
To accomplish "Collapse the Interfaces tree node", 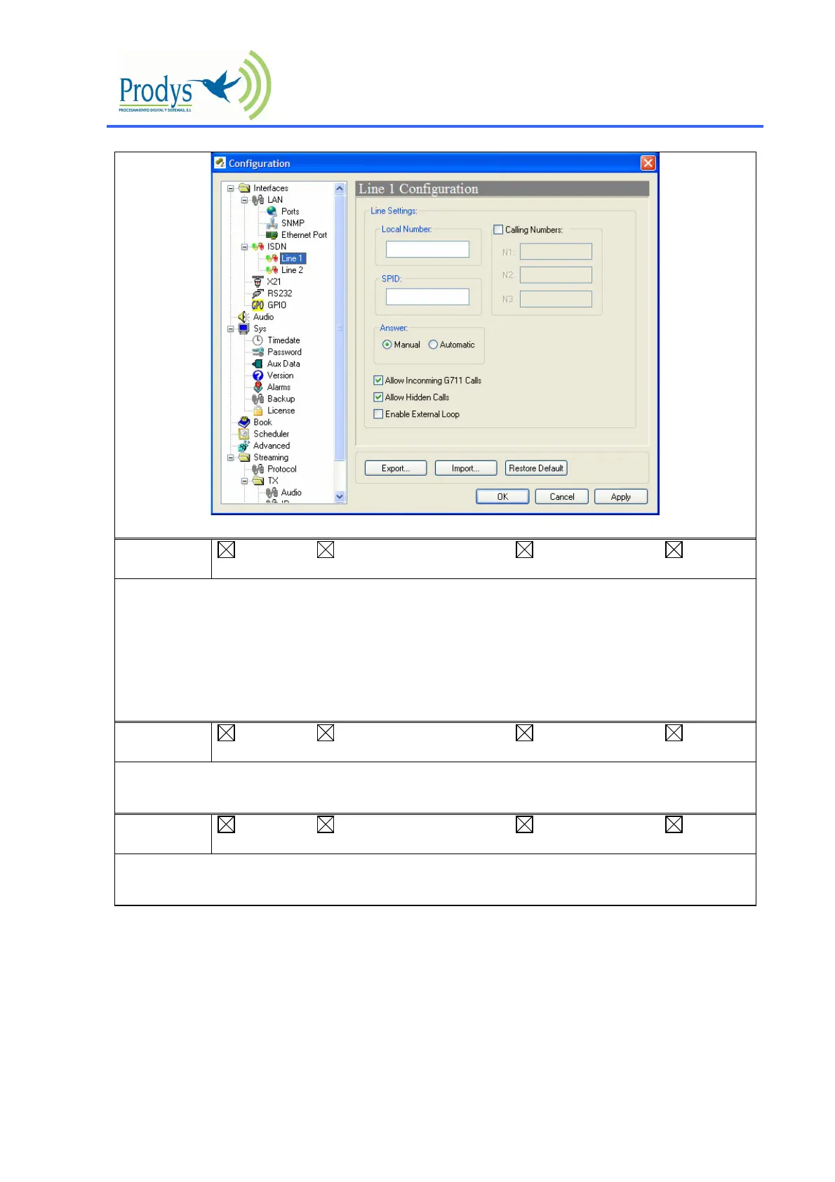I will (230, 188).
